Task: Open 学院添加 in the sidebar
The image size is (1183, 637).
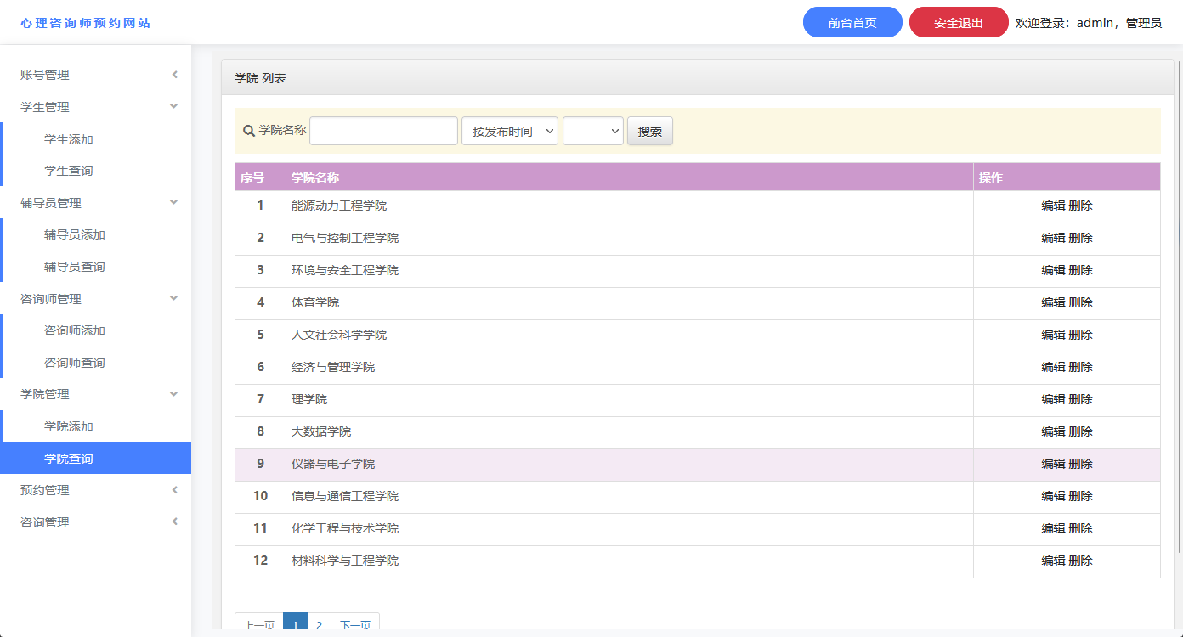Action: [69, 426]
